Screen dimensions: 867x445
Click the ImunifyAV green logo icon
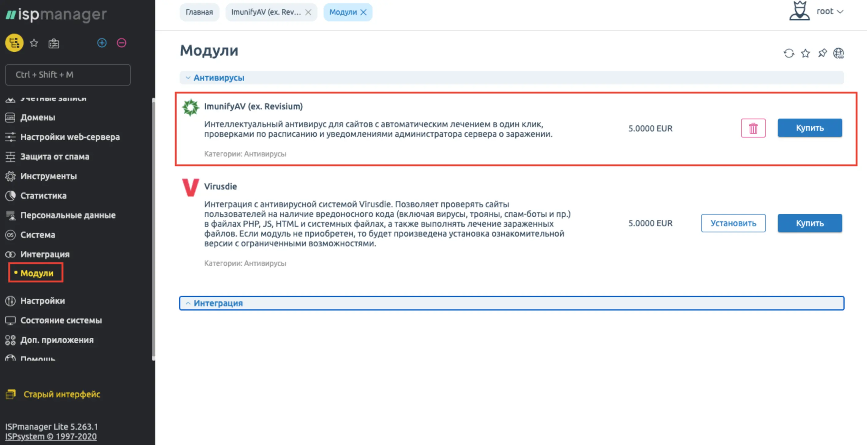click(x=191, y=107)
